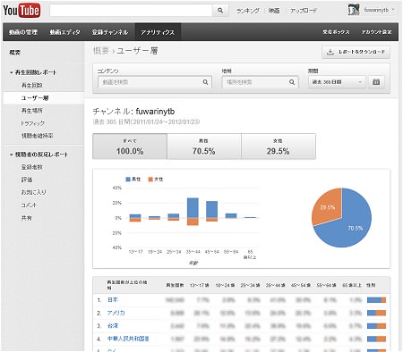Click the YouTube logo

coord(21,11)
